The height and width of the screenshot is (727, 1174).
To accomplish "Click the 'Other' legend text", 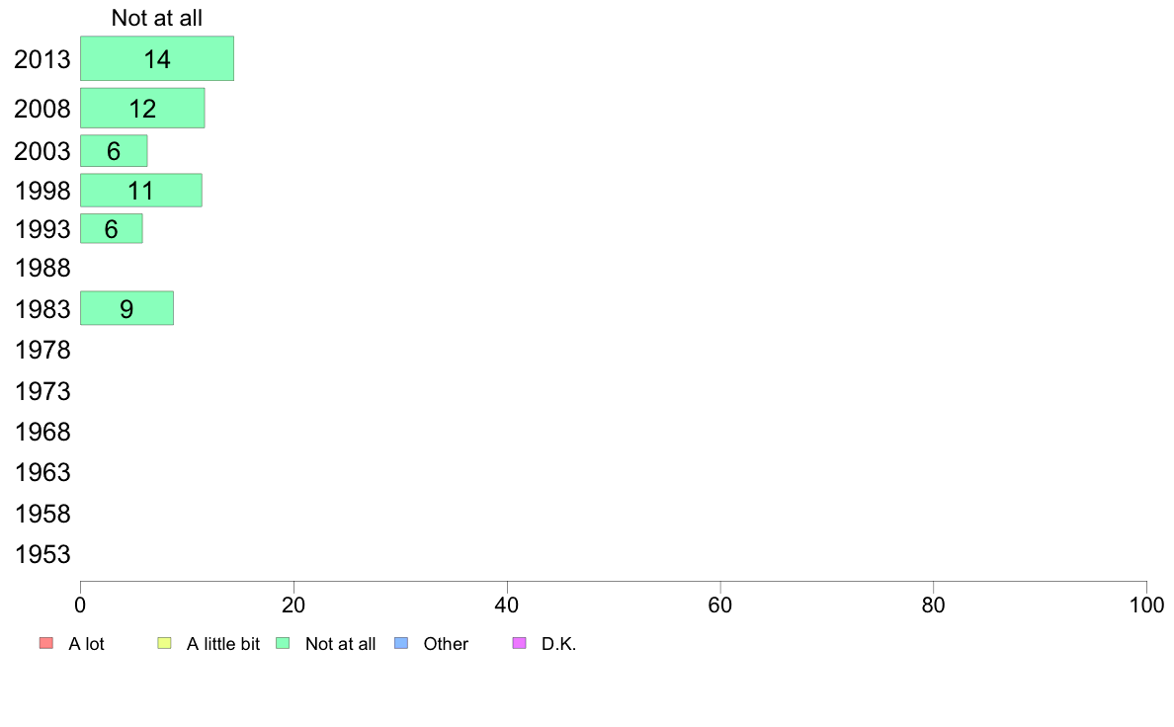I will click(446, 644).
